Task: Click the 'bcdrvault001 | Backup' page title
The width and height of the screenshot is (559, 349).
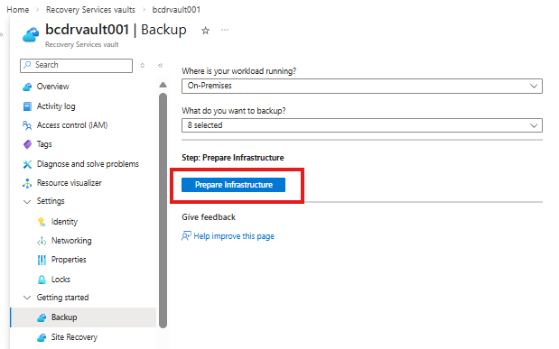Action: (x=116, y=30)
